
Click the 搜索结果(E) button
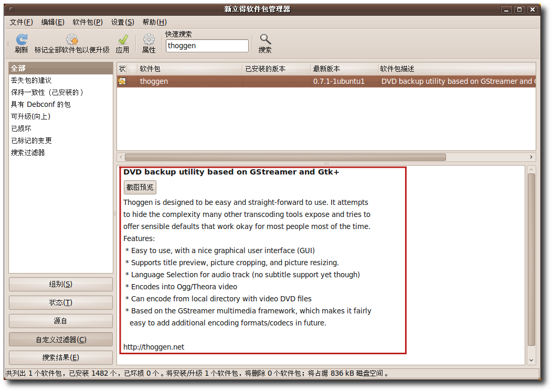[61, 357]
